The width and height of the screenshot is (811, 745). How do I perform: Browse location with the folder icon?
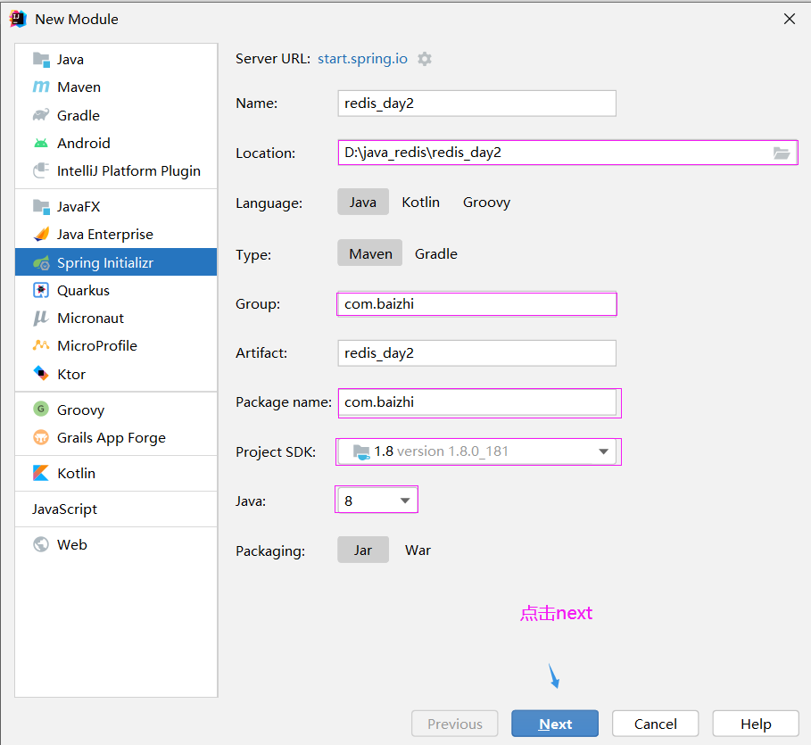781,153
